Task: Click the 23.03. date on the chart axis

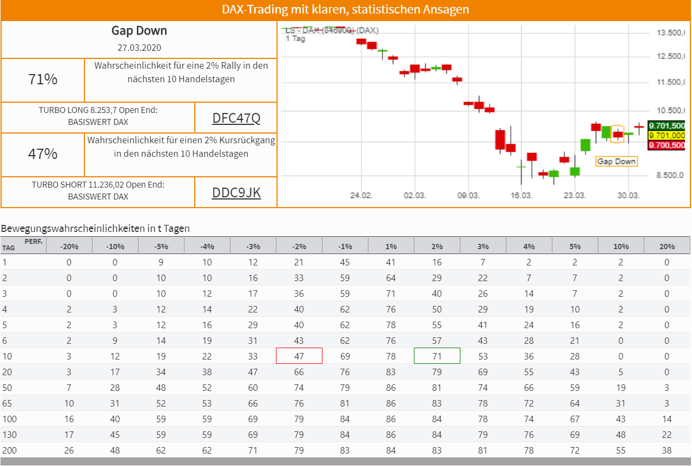Action: 575,195
